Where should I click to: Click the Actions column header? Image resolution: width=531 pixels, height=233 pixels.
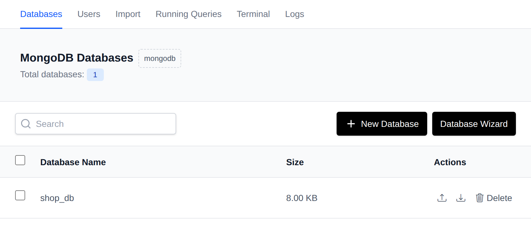(450, 162)
